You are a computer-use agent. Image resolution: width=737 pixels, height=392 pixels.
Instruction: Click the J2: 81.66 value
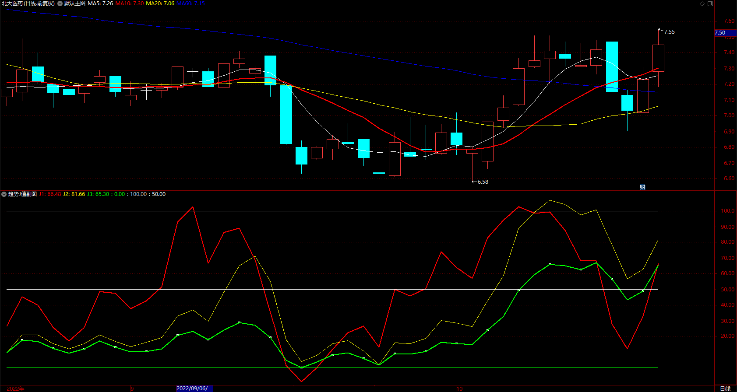[74, 194]
